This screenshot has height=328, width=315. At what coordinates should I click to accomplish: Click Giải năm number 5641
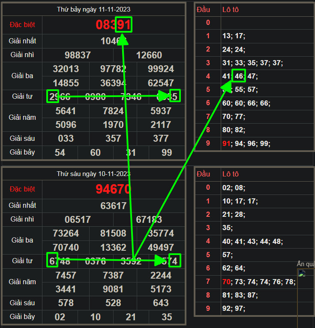tap(66, 111)
